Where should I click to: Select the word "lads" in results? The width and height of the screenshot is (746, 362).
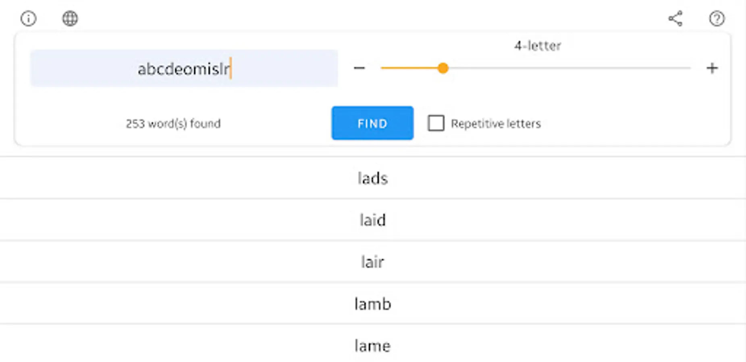[373, 178]
